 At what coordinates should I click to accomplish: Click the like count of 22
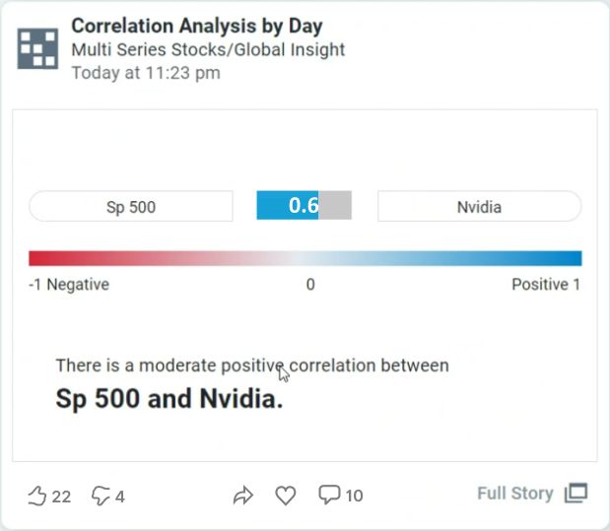point(61,497)
